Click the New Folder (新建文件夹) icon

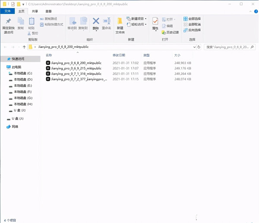tap(119, 22)
